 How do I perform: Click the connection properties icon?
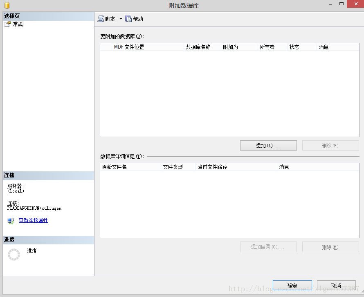pos(11,221)
